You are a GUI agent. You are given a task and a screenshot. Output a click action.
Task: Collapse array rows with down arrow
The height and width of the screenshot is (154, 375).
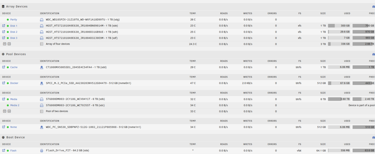pos(4,44)
